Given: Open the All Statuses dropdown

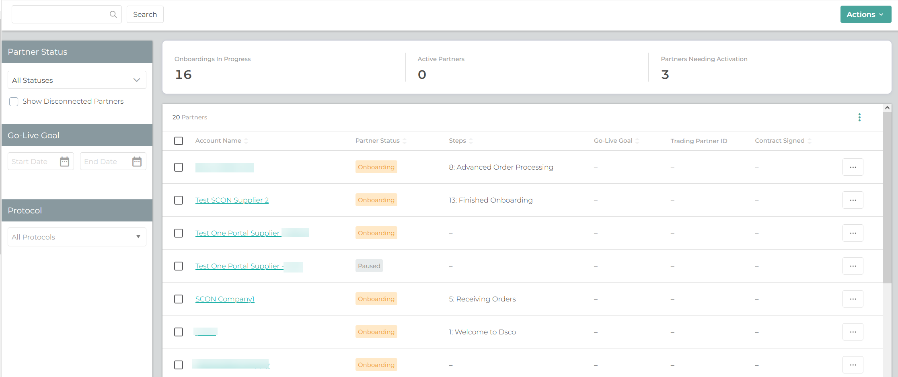Looking at the screenshot, I should click(x=76, y=80).
